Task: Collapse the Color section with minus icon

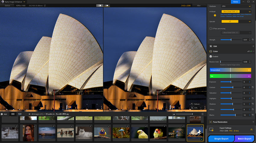Action: pos(253,51)
